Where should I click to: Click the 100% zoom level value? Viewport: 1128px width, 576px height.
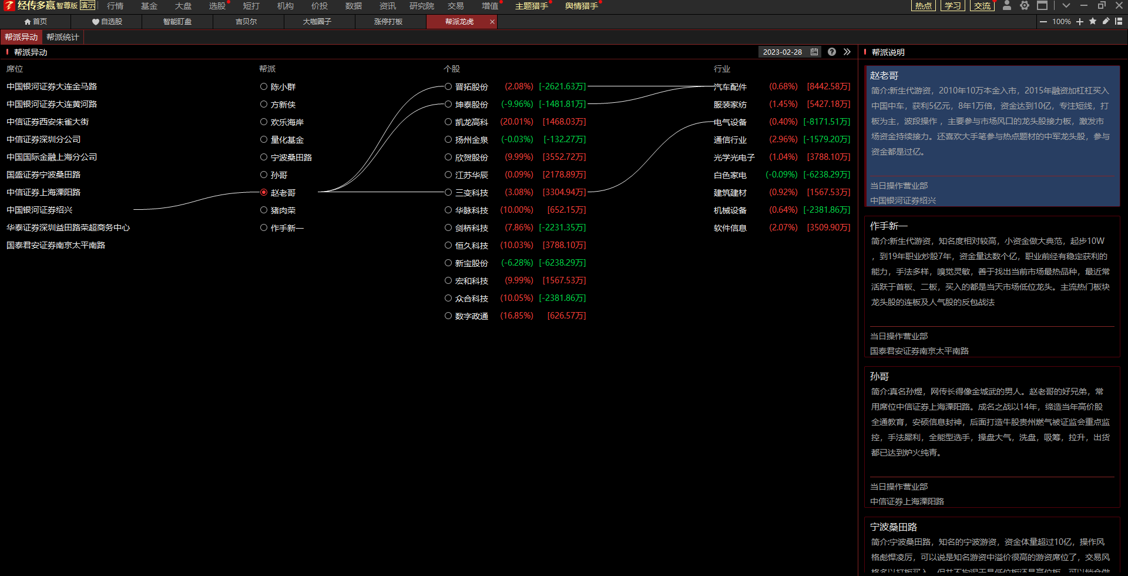[x=1062, y=22]
